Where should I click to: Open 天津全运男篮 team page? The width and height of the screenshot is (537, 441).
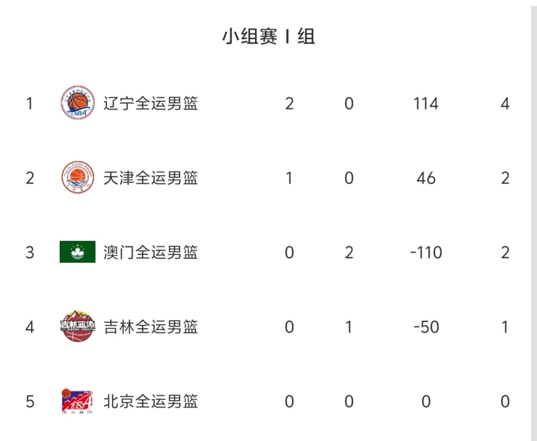click(150, 178)
